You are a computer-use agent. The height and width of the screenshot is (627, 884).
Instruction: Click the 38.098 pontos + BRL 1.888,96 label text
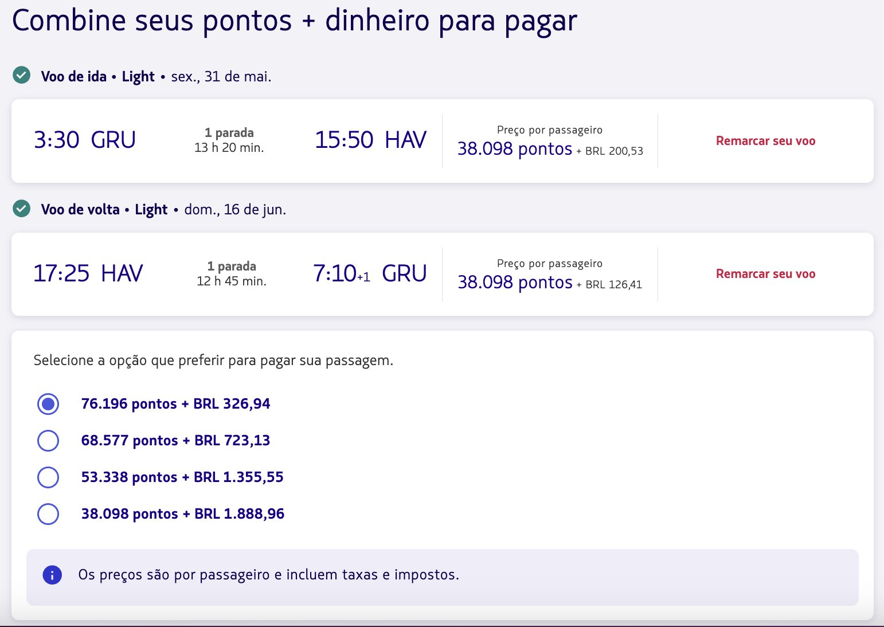[x=182, y=514]
